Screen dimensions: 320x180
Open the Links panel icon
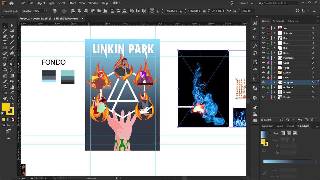(255, 69)
